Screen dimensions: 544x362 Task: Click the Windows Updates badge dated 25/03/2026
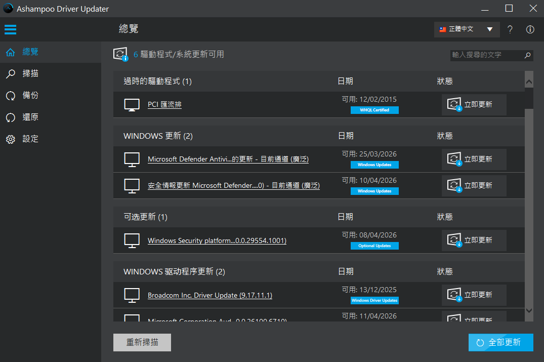point(374,165)
